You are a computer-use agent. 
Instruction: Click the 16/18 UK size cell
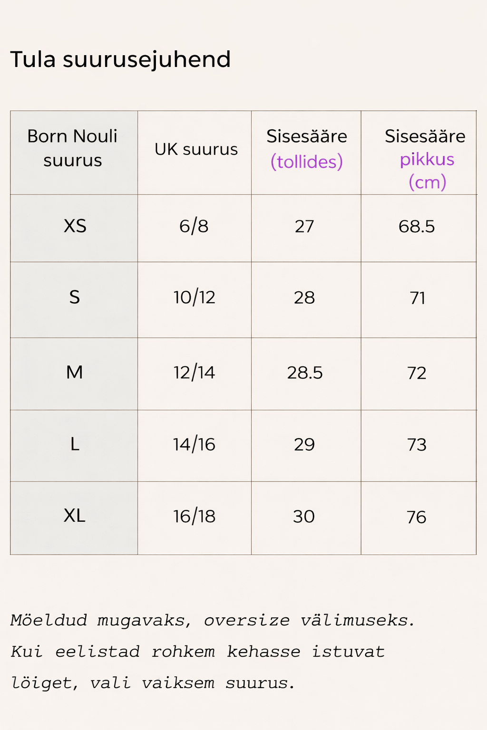click(195, 517)
